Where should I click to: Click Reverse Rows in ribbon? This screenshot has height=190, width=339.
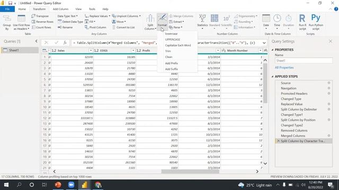tap(42, 22)
